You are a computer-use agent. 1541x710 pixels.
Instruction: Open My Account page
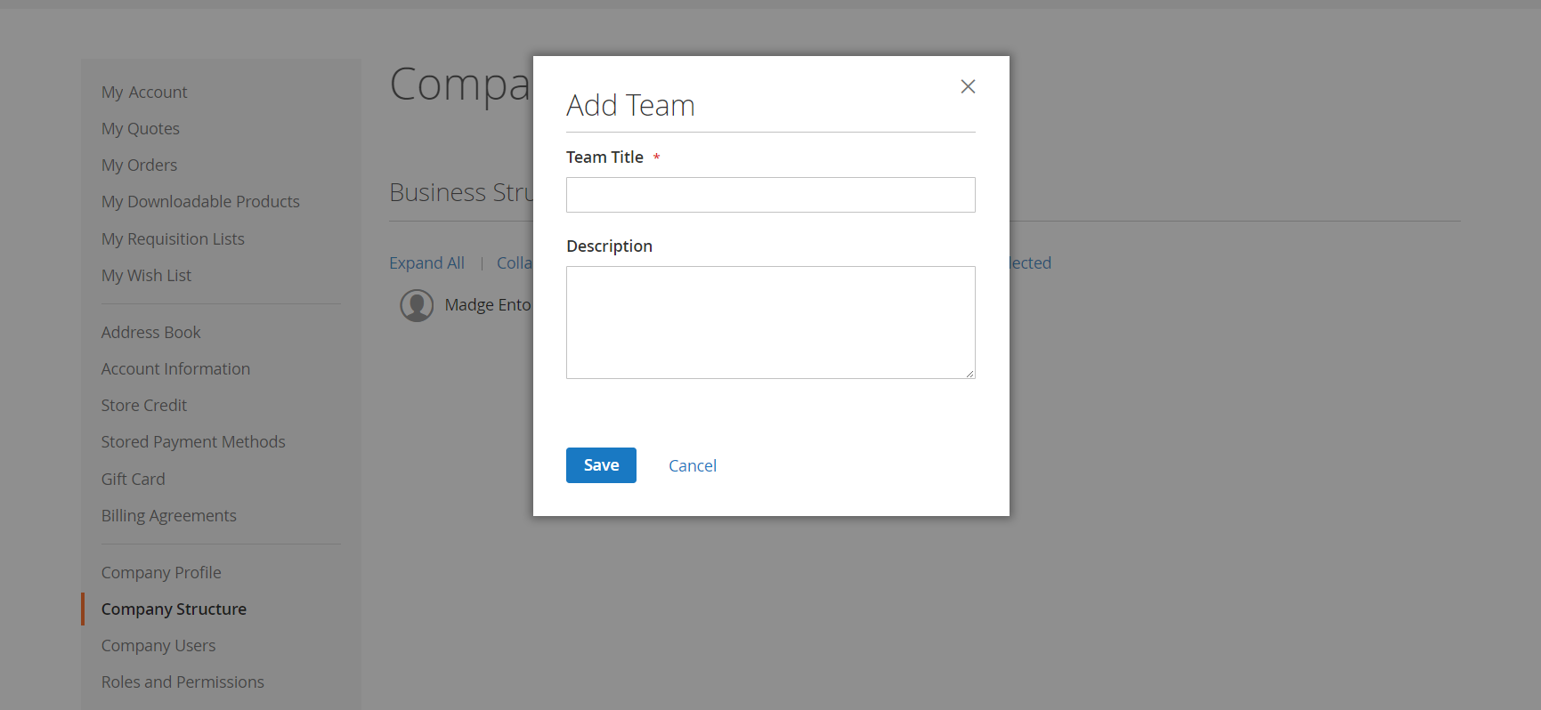coord(144,93)
